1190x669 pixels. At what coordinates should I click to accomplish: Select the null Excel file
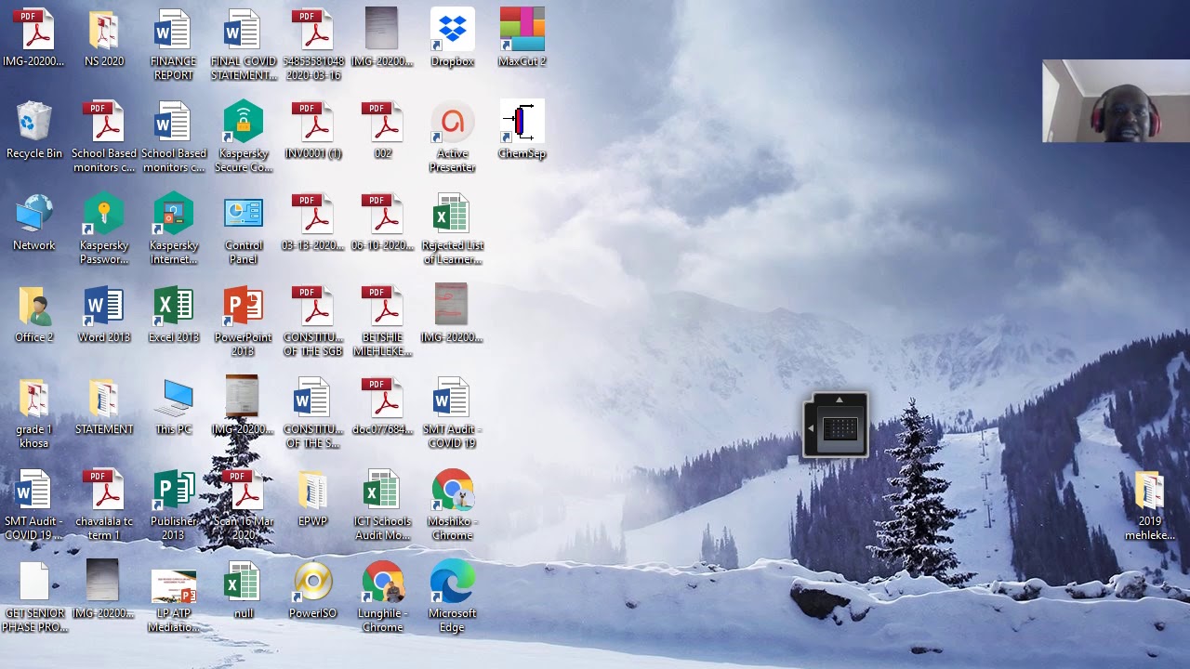[x=244, y=590]
